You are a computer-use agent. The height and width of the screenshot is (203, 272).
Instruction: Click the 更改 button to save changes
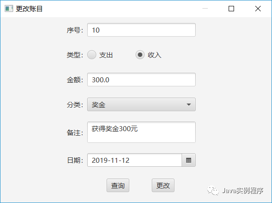pyautogui.click(x=163, y=185)
